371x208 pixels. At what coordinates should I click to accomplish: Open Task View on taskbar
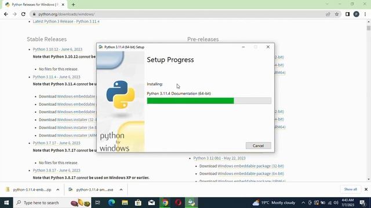pos(98,203)
